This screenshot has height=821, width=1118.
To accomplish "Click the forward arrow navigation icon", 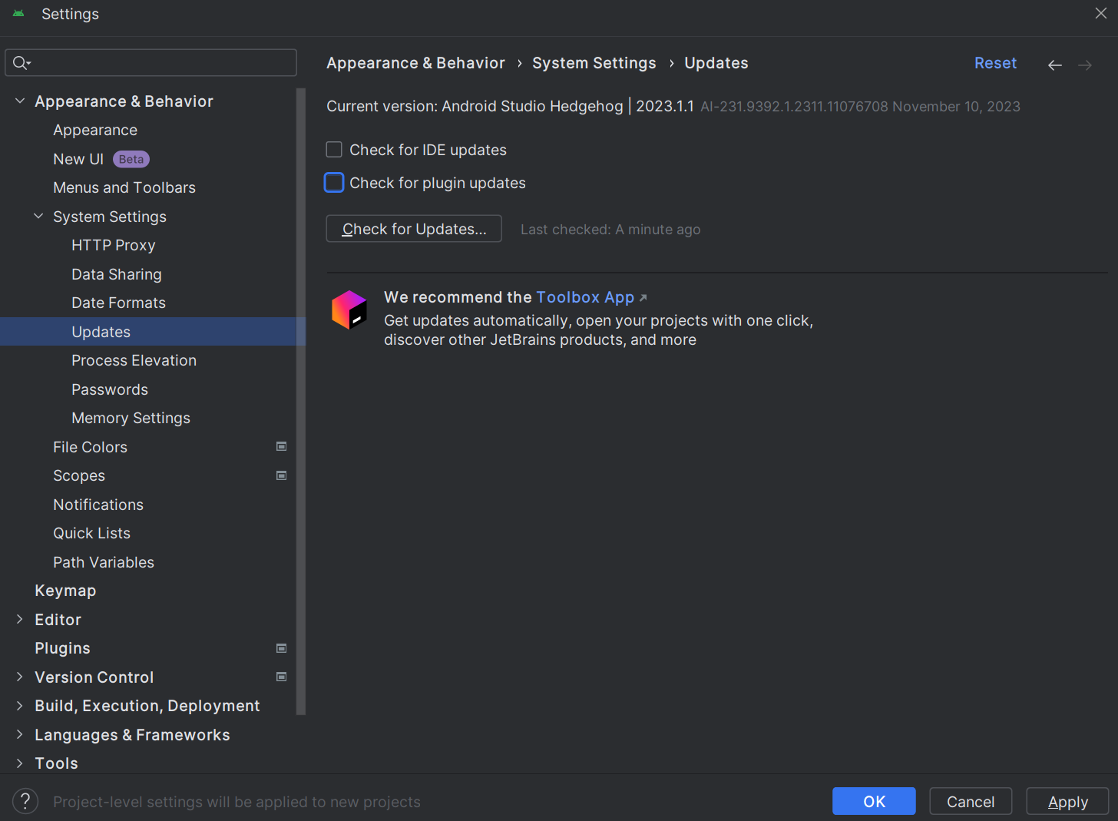I will [x=1085, y=65].
